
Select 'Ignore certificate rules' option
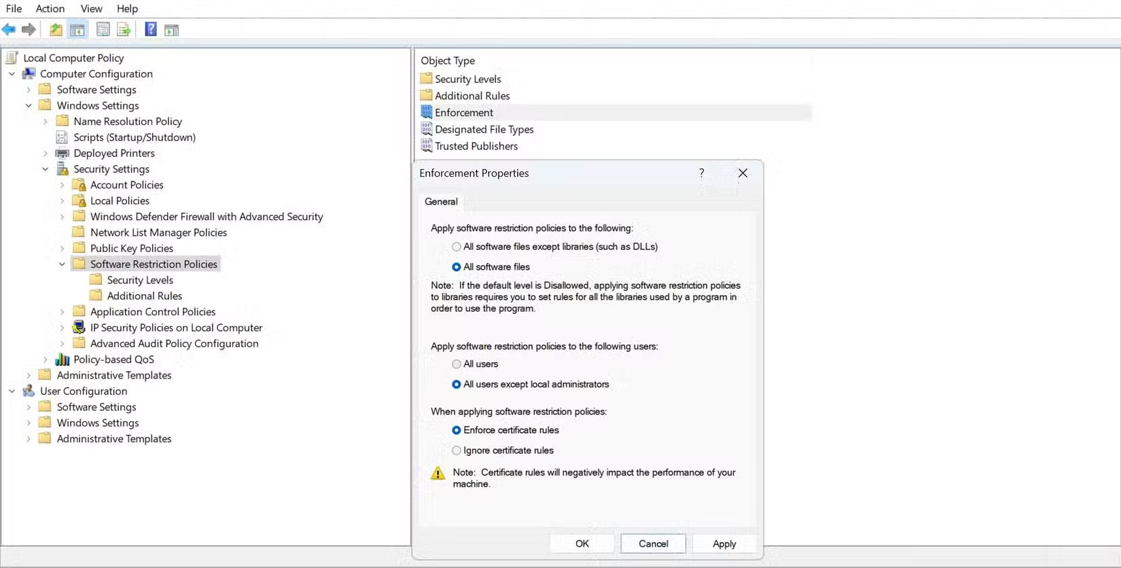457,450
